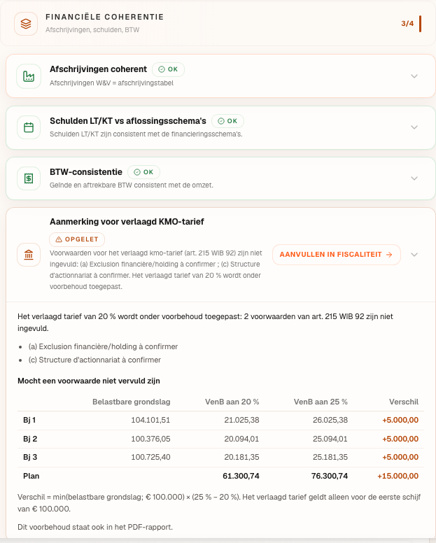Open Aanvullen in Fiscaliteit button
The height and width of the screenshot is (543, 436).
(x=336, y=255)
